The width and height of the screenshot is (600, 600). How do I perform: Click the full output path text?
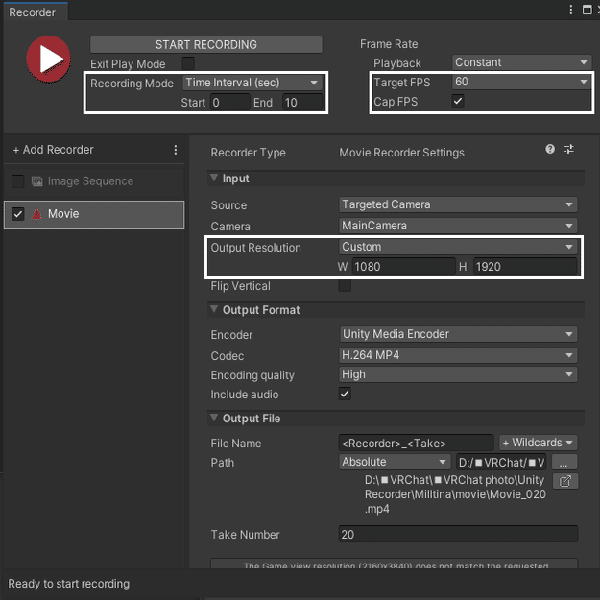tap(455, 494)
